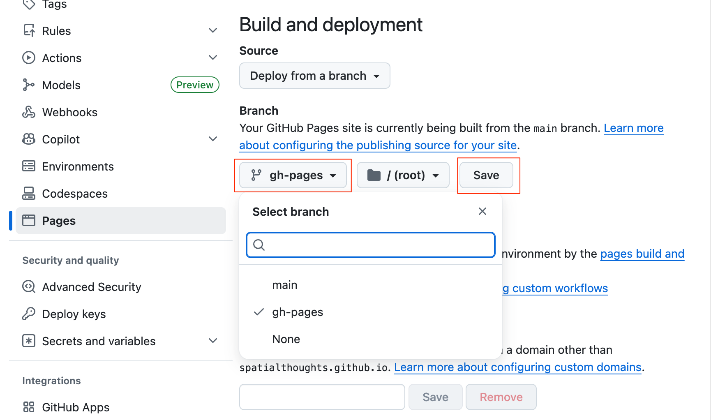Screen dimensions: 711x420
Task: Click the Advanced Security icon
Action: pyautogui.click(x=28, y=287)
